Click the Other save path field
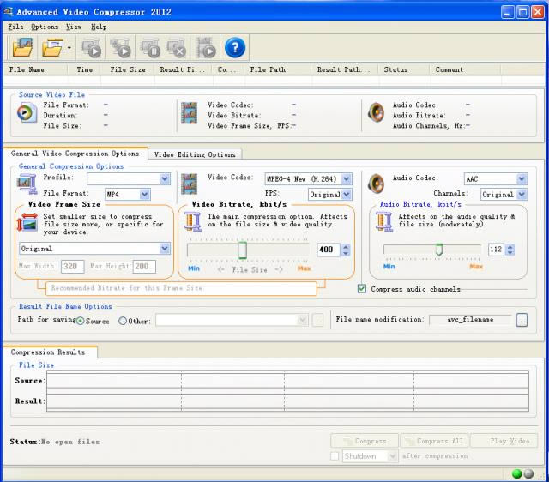The height and width of the screenshot is (482, 549). click(x=232, y=320)
